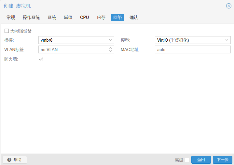
Task: Click the 模型 label
Action: point(126,40)
